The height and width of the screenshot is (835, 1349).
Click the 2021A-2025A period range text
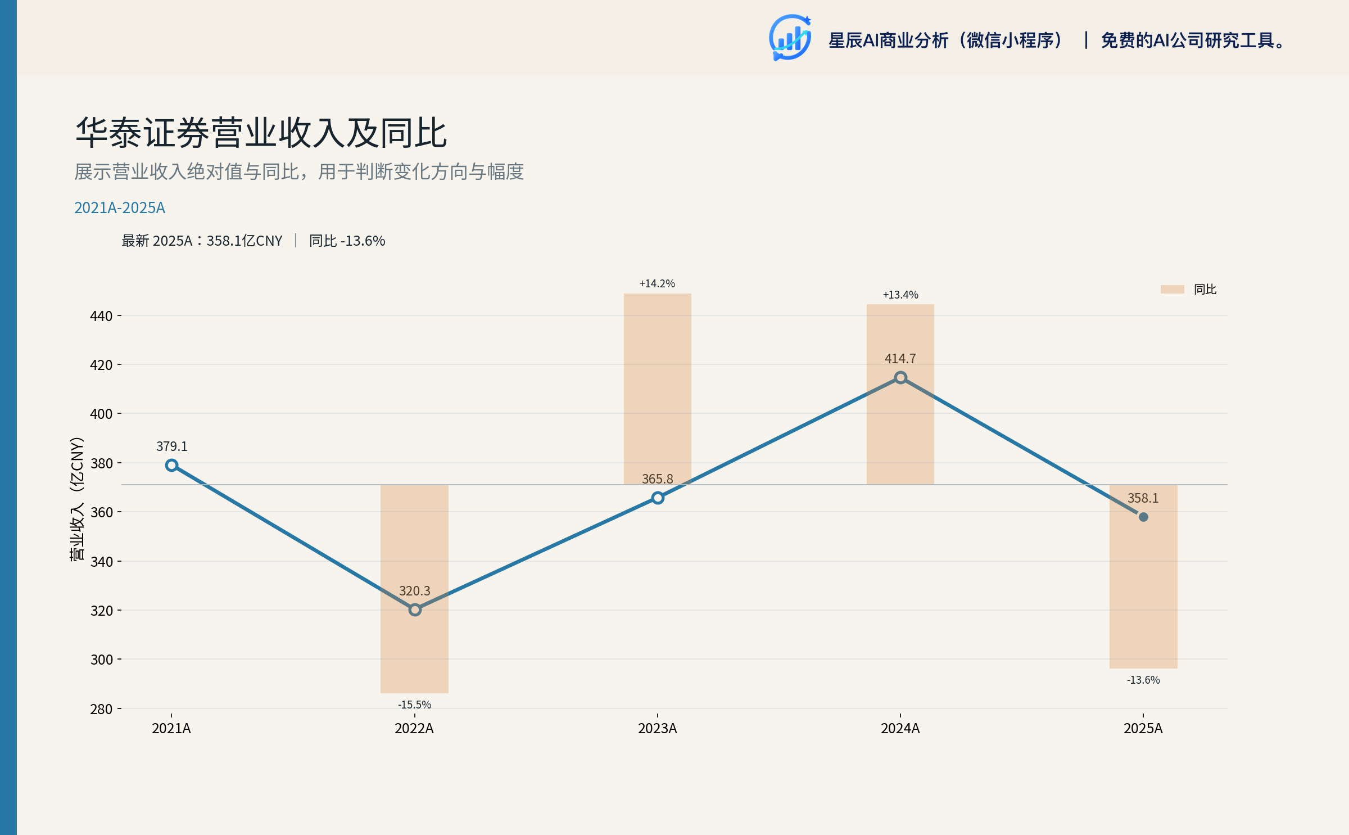pyautogui.click(x=120, y=207)
